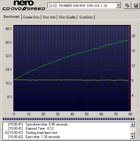Select the Eject time log entry
The width and height of the screenshot is (140, 141).
point(34,137)
